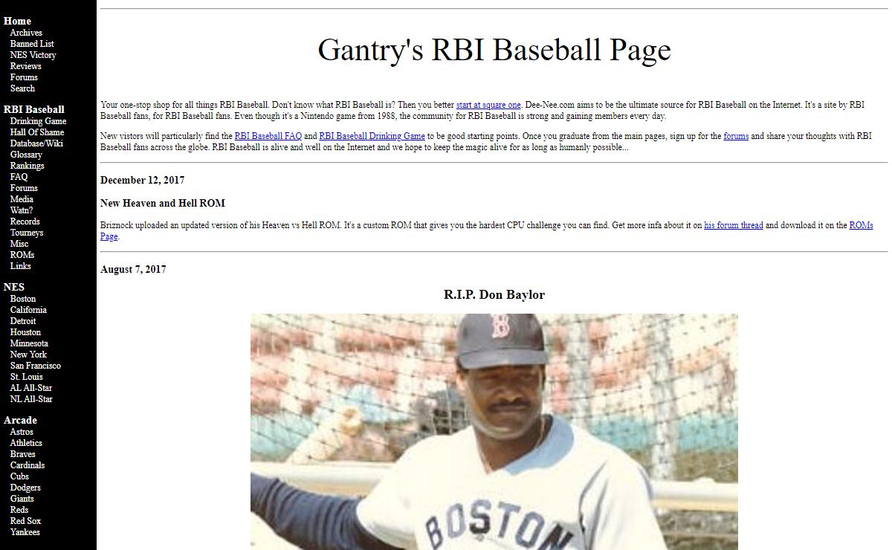Viewport: 892px width, 550px height.
Task: Click the NES section heading
Action: coord(14,287)
